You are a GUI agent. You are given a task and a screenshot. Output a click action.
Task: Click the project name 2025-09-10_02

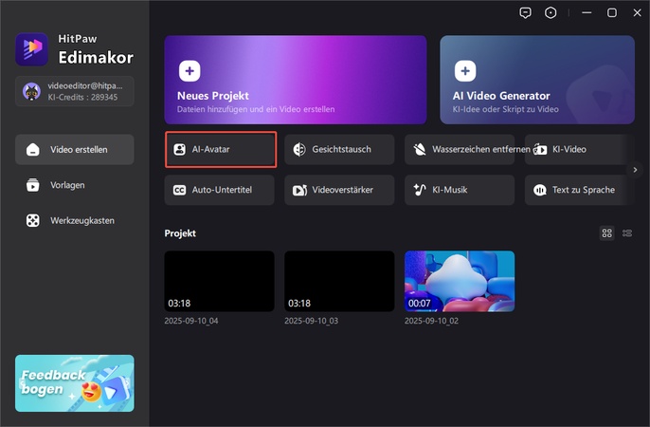(x=431, y=321)
